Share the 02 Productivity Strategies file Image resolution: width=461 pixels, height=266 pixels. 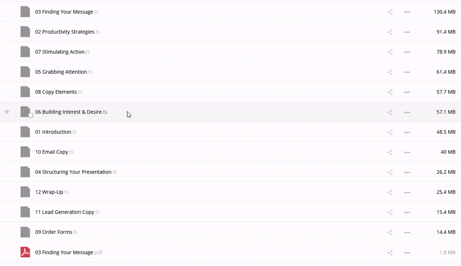click(x=390, y=32)
